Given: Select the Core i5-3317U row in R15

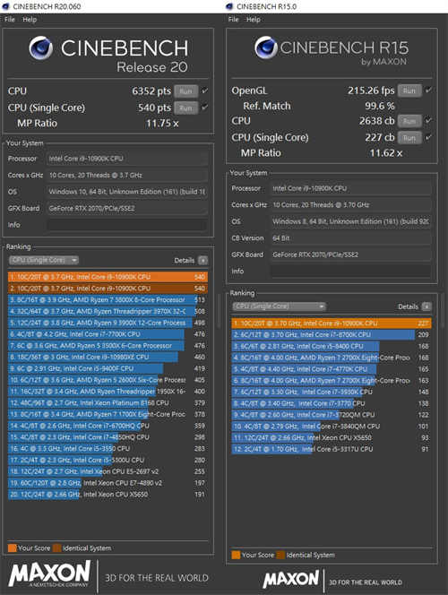Looking at the screenshot, I should (x=332, y=449).
